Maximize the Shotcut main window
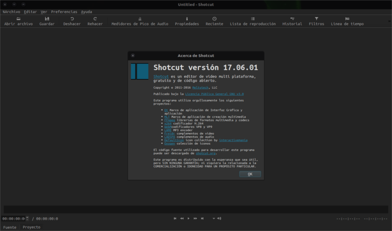392x231 pixels. click(23, 5)
